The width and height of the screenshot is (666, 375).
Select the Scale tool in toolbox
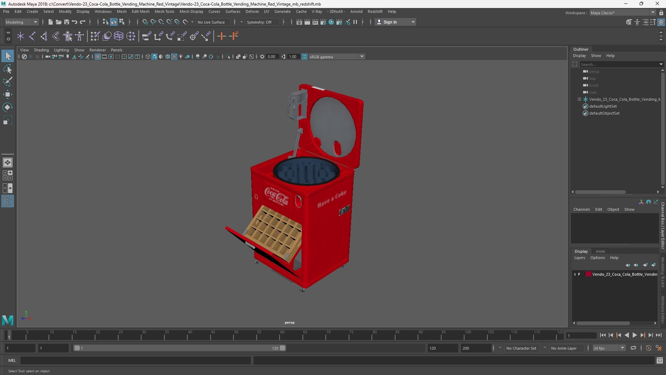[8, 120]
